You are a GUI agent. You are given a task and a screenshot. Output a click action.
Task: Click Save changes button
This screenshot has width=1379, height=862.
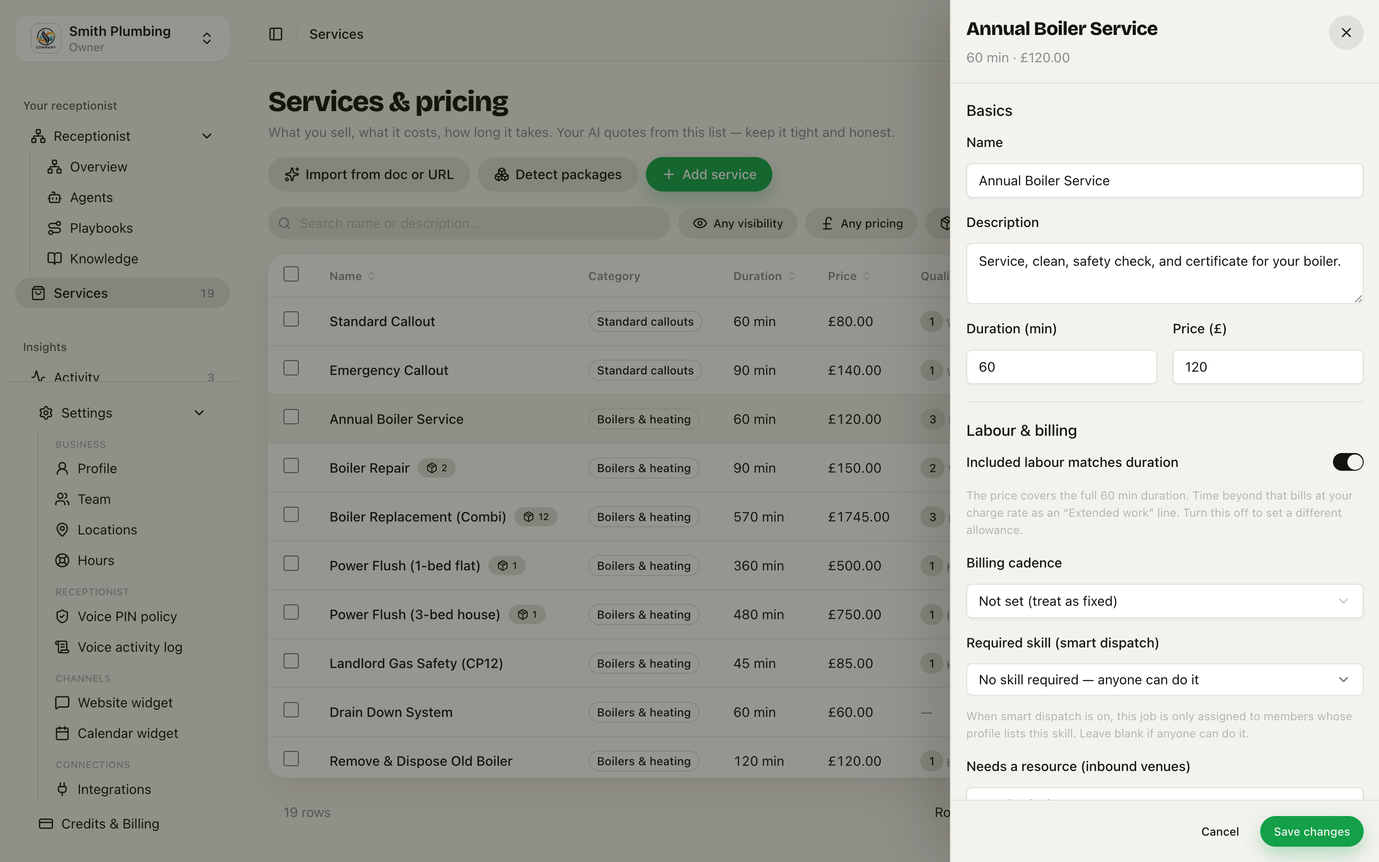pos(1311,832)
